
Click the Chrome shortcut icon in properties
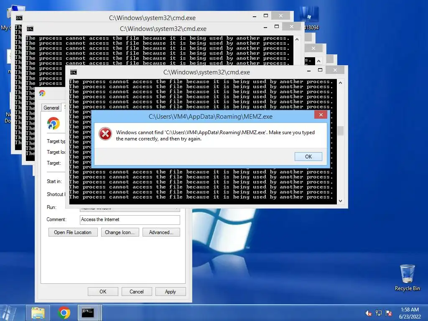click(x=53, y=123)
